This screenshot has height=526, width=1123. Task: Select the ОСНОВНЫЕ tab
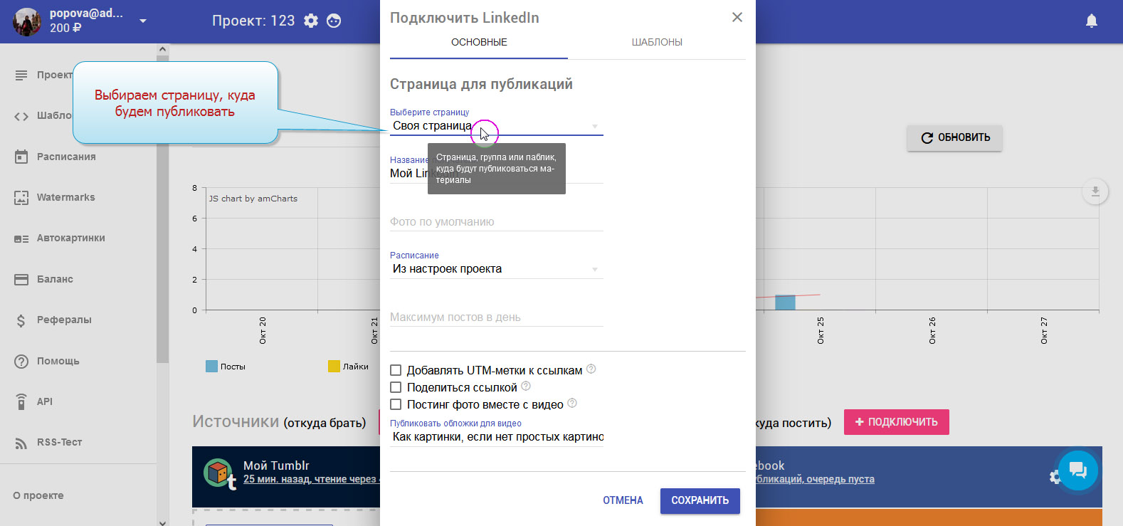(x=478, y=42)
